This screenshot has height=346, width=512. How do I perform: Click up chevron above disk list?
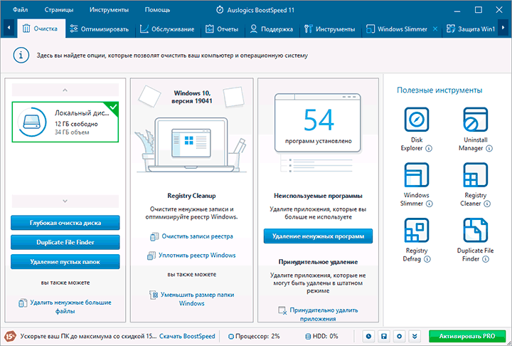[x=65, y=90]
